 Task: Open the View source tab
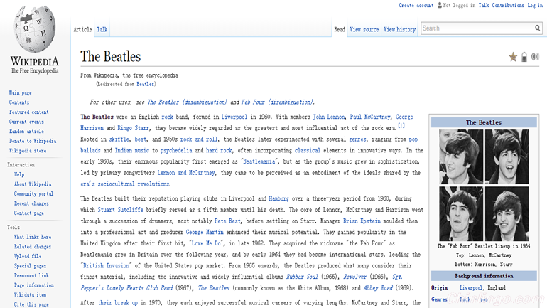(364, 30)
